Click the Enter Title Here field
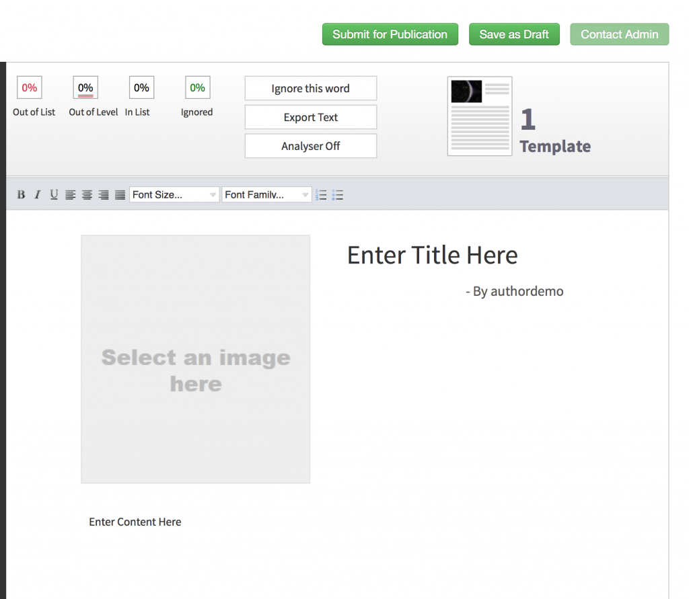The width and height of the screenshot is (689, 599). [432, 255]
